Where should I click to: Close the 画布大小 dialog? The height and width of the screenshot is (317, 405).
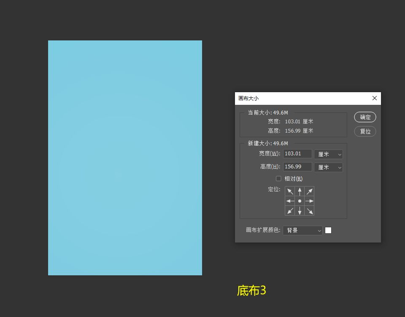(375, 98)
